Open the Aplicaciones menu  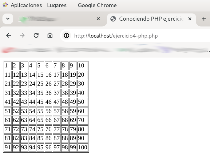point(26,5)
